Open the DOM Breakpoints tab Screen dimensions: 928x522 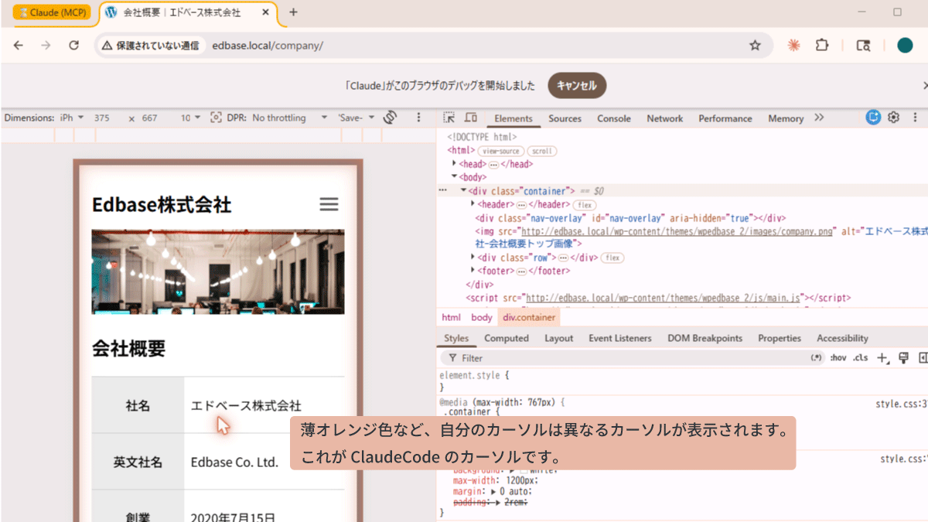705,338
